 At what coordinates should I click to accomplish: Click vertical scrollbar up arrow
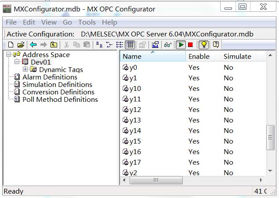pos(270,55)
